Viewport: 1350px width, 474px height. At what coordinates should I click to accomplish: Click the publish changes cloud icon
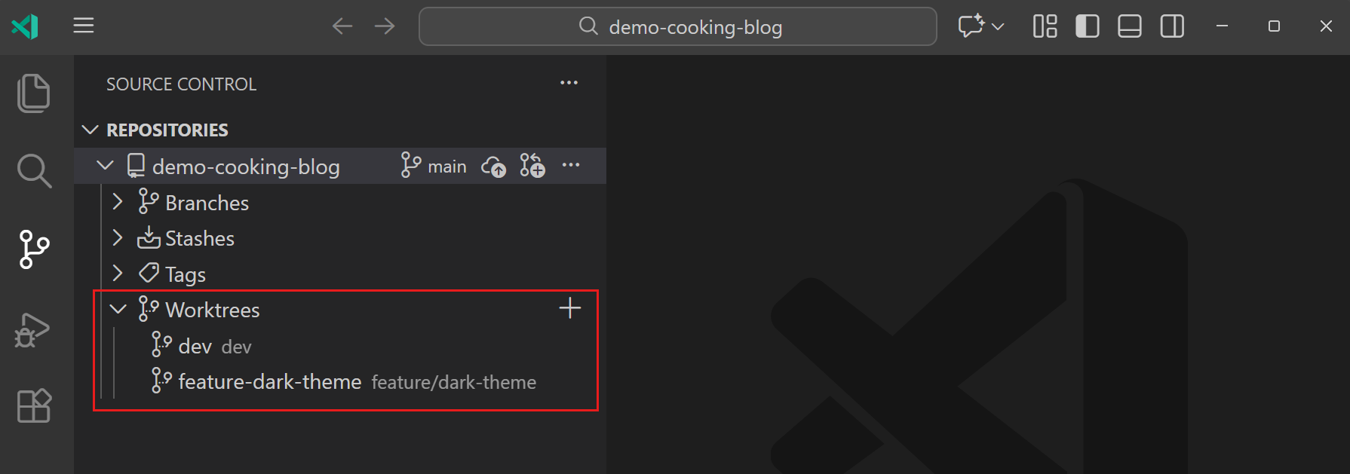tap(493, 166)
